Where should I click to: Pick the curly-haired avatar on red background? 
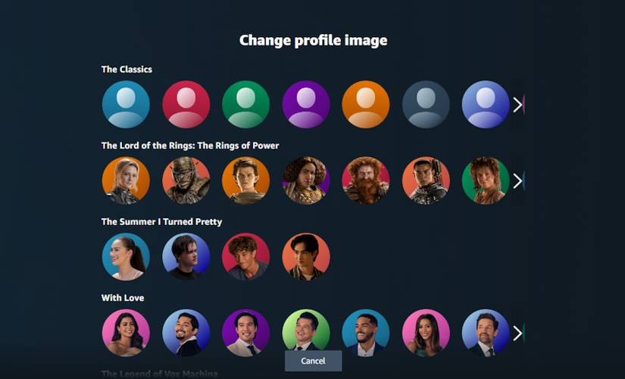pos(246,256)
